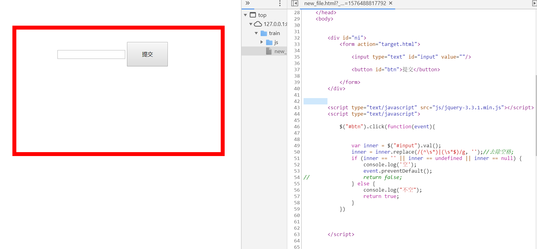Click the more tabs double-chevron icon

pyautogui.click(x=248, y=3)
